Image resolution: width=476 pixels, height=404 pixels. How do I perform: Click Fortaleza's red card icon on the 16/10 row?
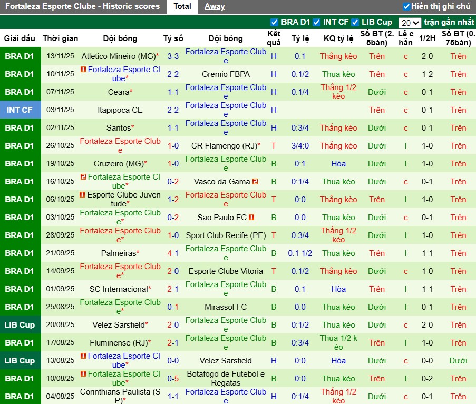click(82, 177)
